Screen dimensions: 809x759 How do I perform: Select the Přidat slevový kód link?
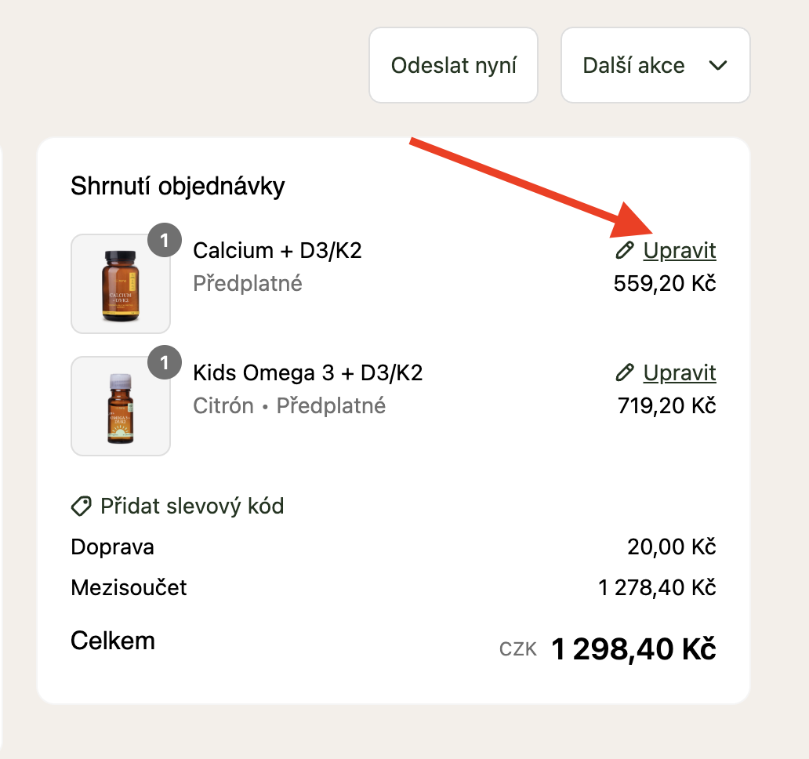point(192,507)
